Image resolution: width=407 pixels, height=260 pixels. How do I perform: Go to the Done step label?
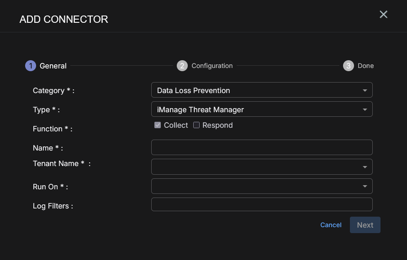pos(365,66)
